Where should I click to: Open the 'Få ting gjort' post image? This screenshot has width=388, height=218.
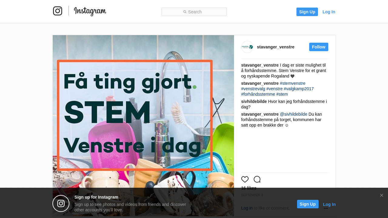point(143,126)
